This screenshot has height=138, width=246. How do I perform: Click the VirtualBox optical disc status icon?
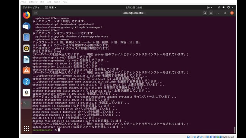191,137
